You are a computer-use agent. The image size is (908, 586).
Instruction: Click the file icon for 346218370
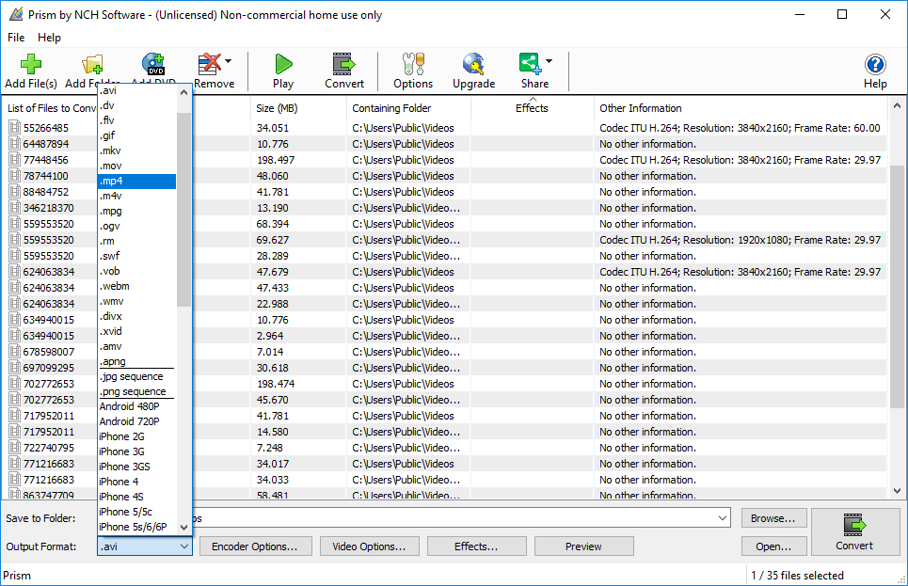[14, 208]
